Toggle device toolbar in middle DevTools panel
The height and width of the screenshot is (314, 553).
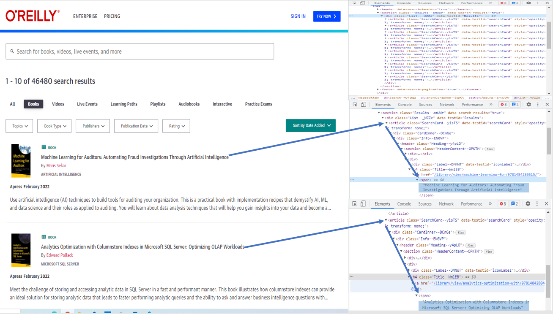pos(363,104)
